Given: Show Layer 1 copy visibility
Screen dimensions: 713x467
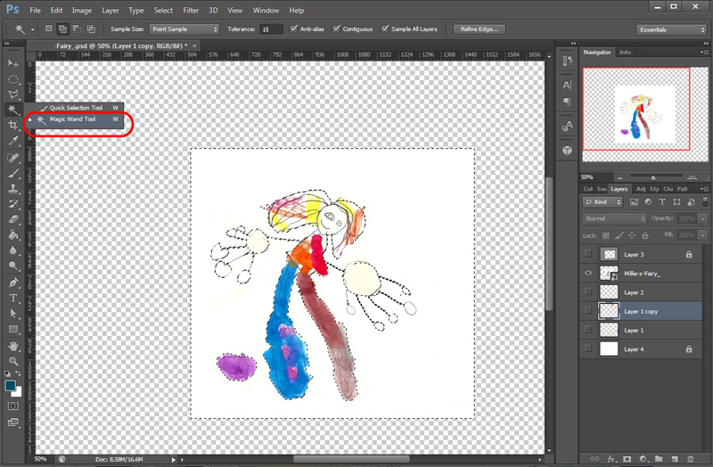Looking at the screenshot, I should (x=588, y=311).
